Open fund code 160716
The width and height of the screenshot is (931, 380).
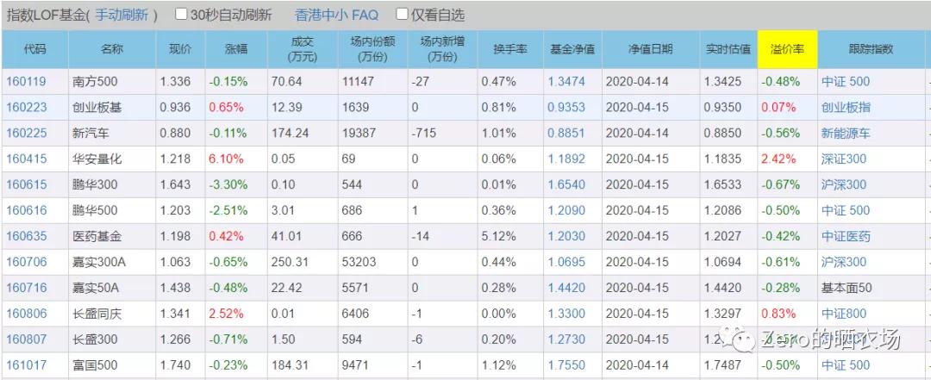(x=26, y=288)
